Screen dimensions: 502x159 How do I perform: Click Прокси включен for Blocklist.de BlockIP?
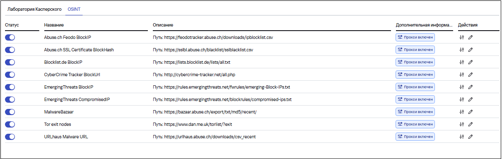[x=415, y=62]
